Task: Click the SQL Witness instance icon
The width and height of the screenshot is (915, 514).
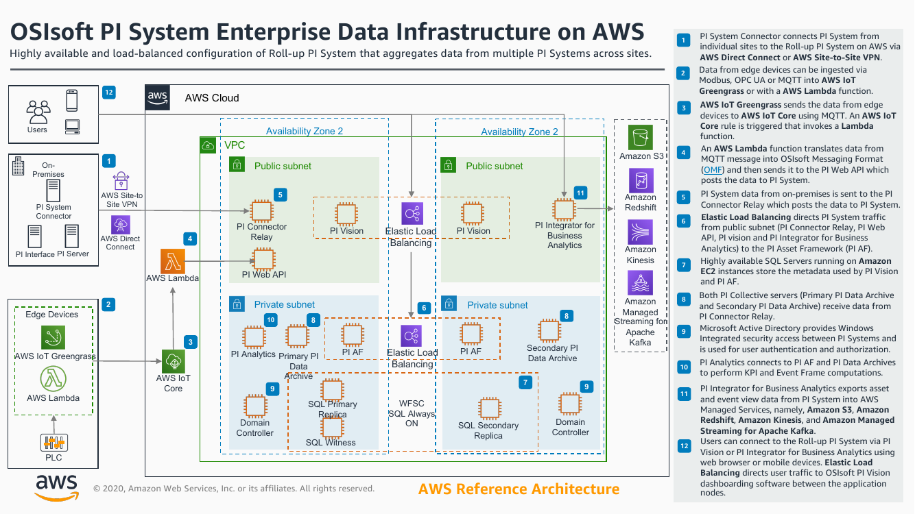Action: click(x=333, y=428)
